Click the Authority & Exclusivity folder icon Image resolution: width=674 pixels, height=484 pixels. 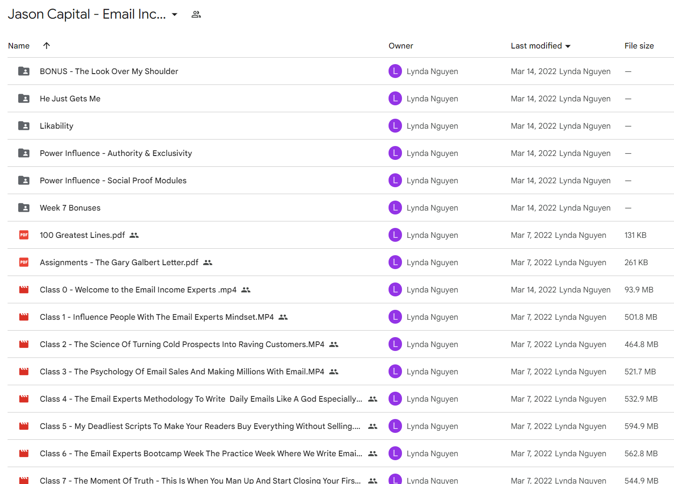pos(24,153)
